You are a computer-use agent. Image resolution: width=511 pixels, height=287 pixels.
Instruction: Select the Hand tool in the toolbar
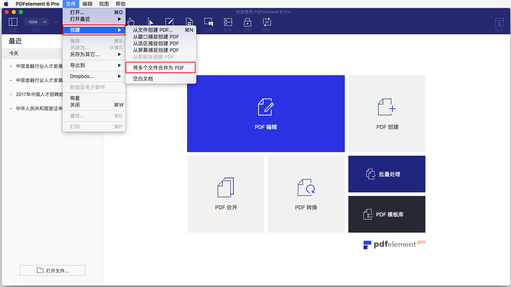click(x=131, y=21)
